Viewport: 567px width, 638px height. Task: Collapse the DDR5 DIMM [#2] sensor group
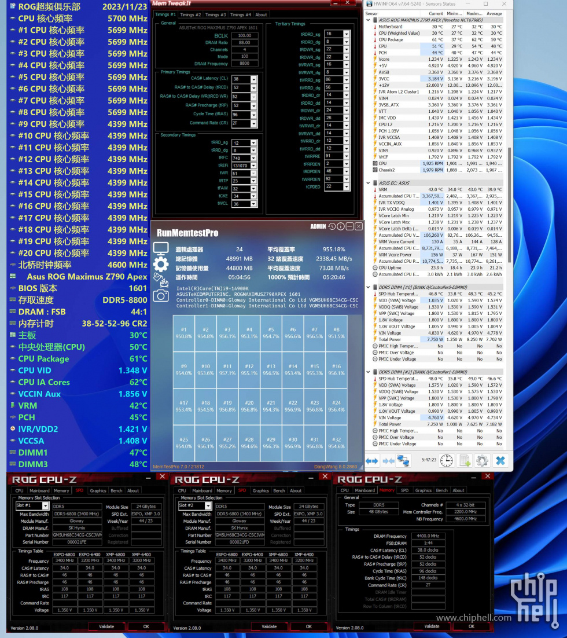[368, 372]
